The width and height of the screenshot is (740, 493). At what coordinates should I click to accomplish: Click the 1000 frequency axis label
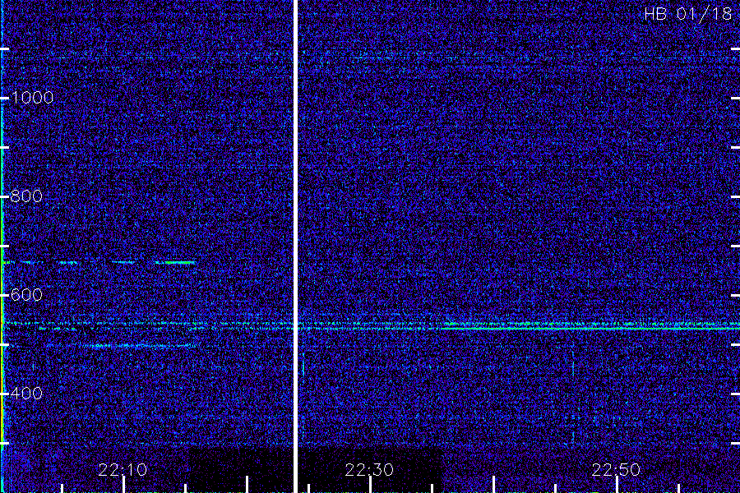[x=32, y=98]
